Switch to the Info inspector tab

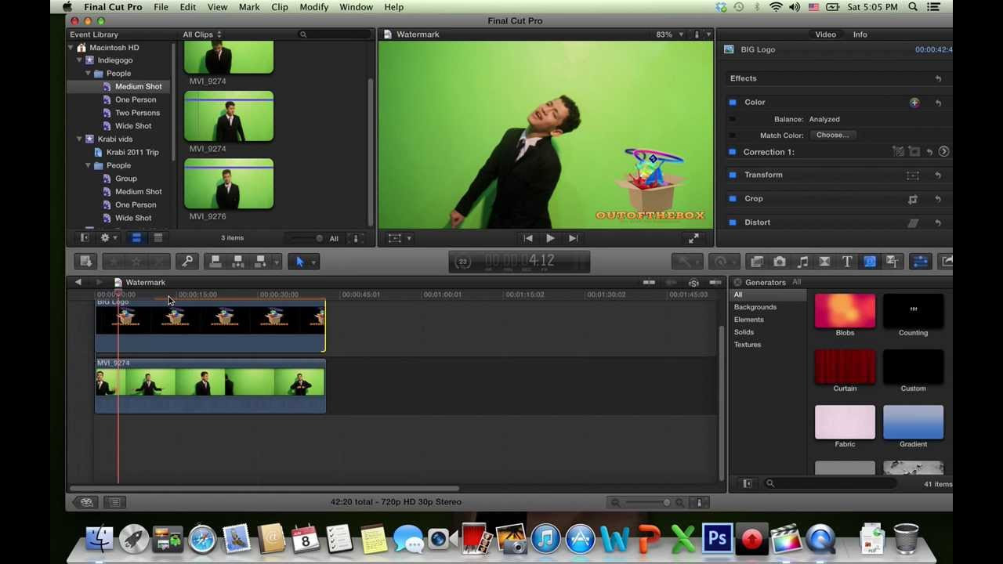860,34
